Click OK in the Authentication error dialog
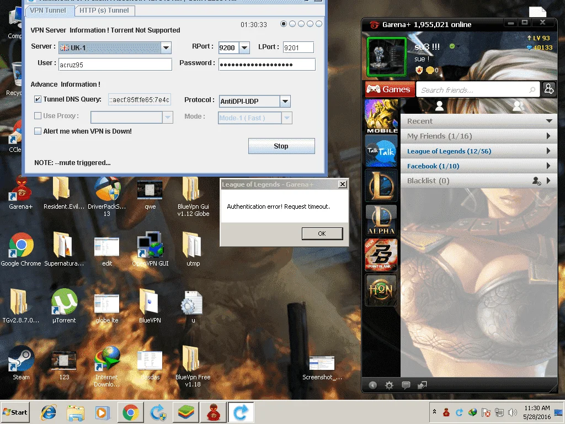 [322, 234]
